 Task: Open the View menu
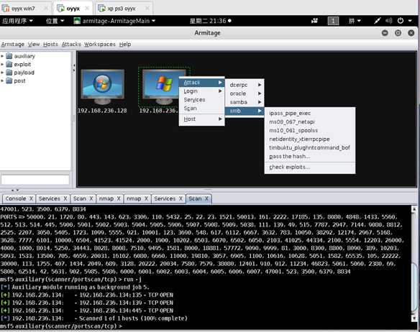(x=34, y=44)
